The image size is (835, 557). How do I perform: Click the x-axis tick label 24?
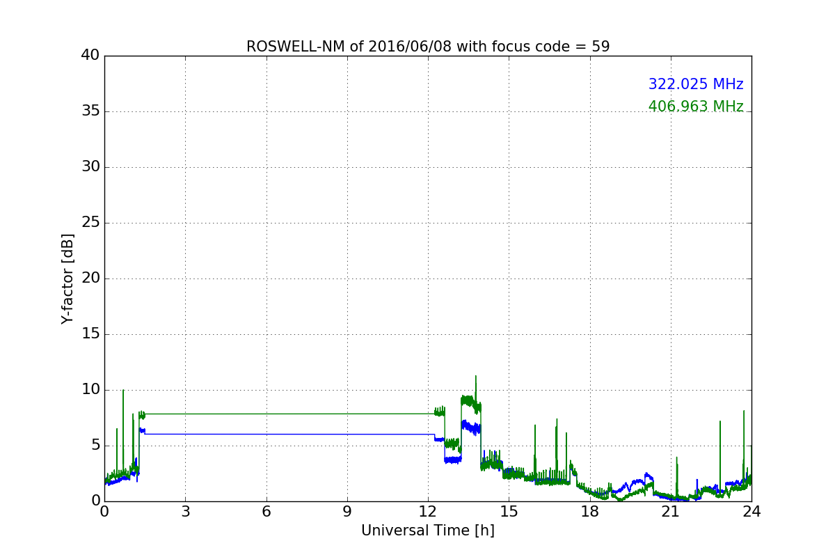click(x=751, y=512)
